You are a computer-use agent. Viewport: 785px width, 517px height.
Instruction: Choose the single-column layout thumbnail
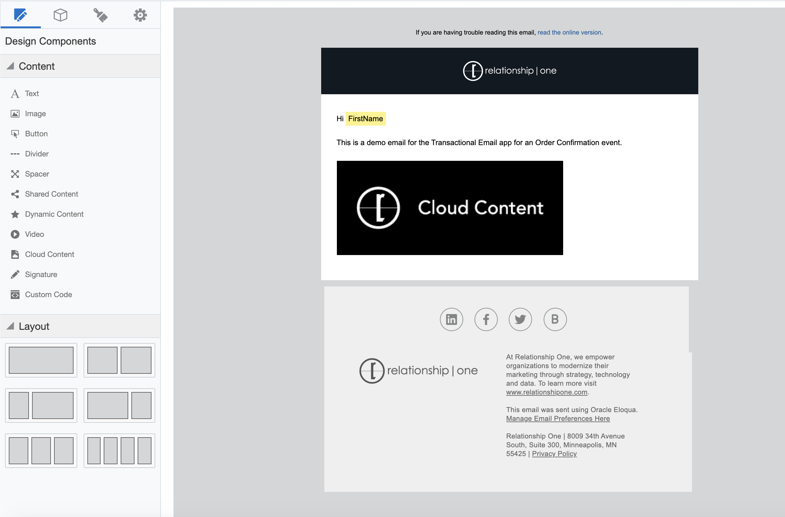tap(41, 360)
